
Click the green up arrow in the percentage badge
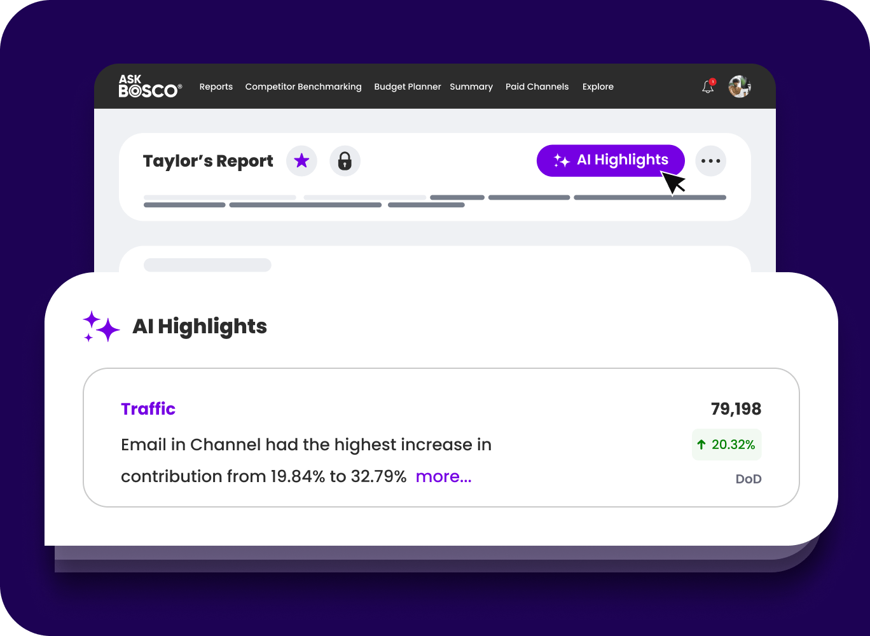(x=701, y=445)
